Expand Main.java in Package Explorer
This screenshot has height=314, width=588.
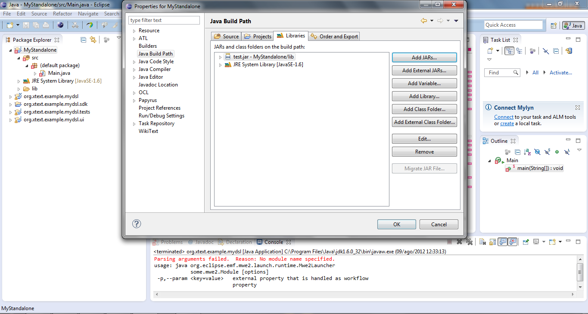pyautogui.click(x=35, y=73)
